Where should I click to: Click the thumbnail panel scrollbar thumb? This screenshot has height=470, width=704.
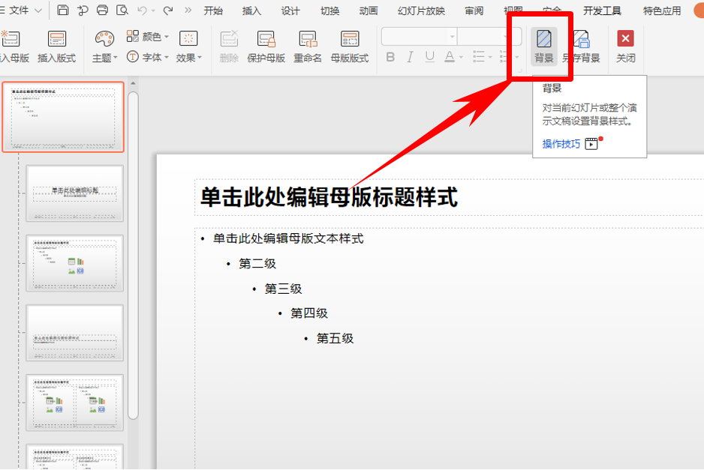[x=133, y=256]
